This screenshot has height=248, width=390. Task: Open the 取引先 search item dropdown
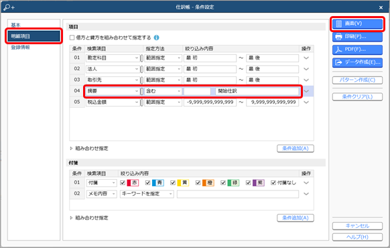(x=113, y=80)
